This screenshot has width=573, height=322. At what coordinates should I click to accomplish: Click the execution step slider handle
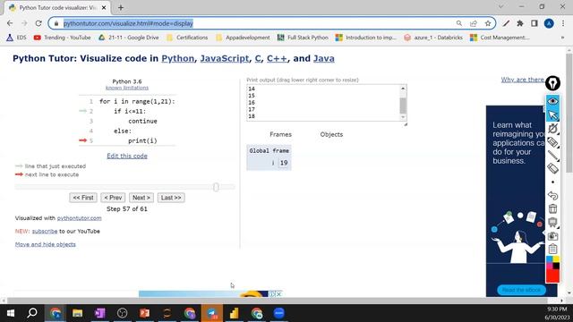(x=216, y=187)
